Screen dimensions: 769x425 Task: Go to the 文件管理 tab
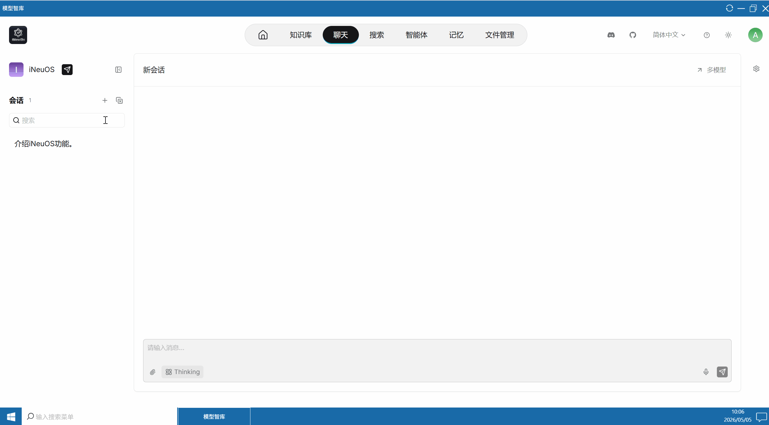[x=499, y=35]
